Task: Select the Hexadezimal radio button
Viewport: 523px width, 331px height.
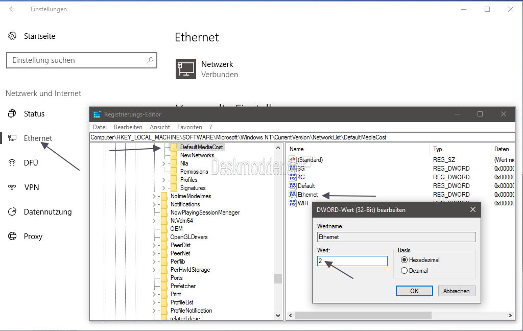Action: [x=405, y=260]
